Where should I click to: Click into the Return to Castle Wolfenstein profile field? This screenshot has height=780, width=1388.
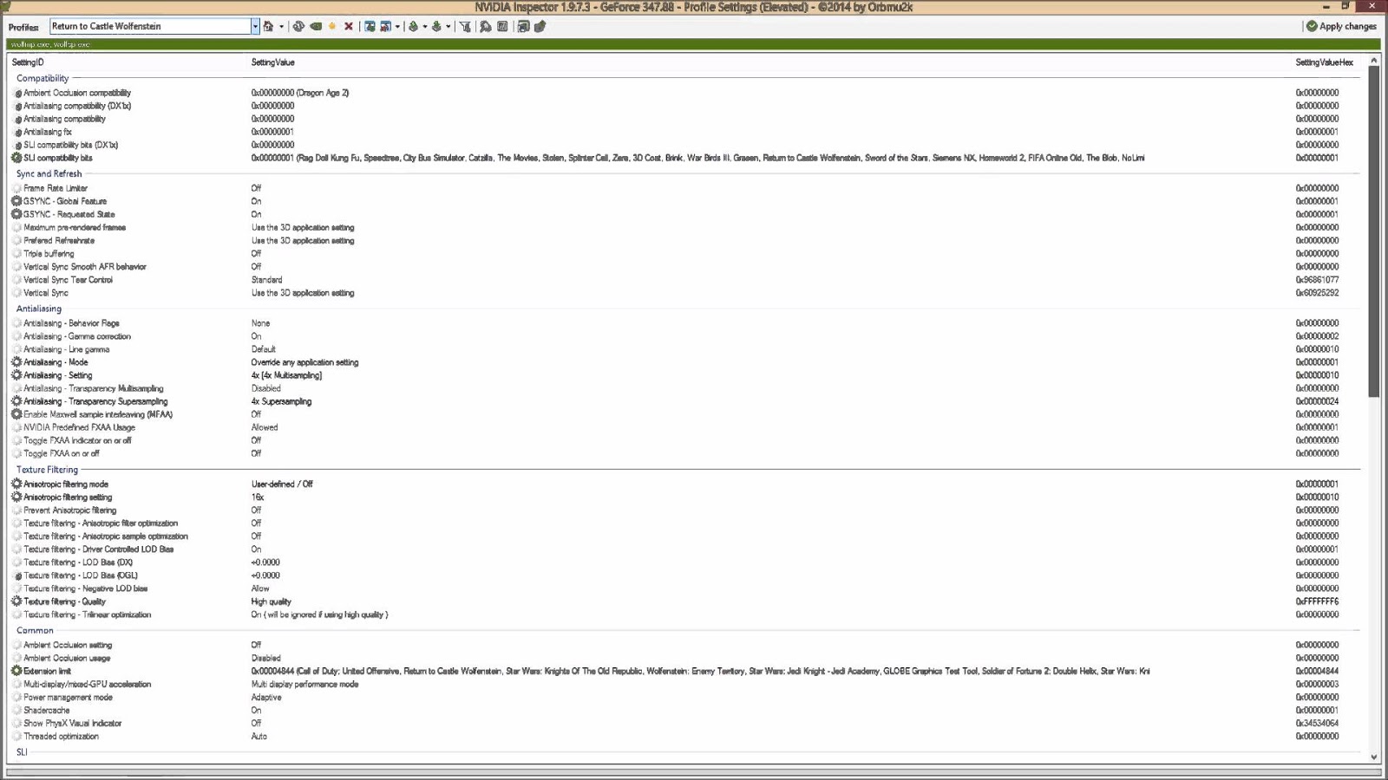[x=150, y=26]
